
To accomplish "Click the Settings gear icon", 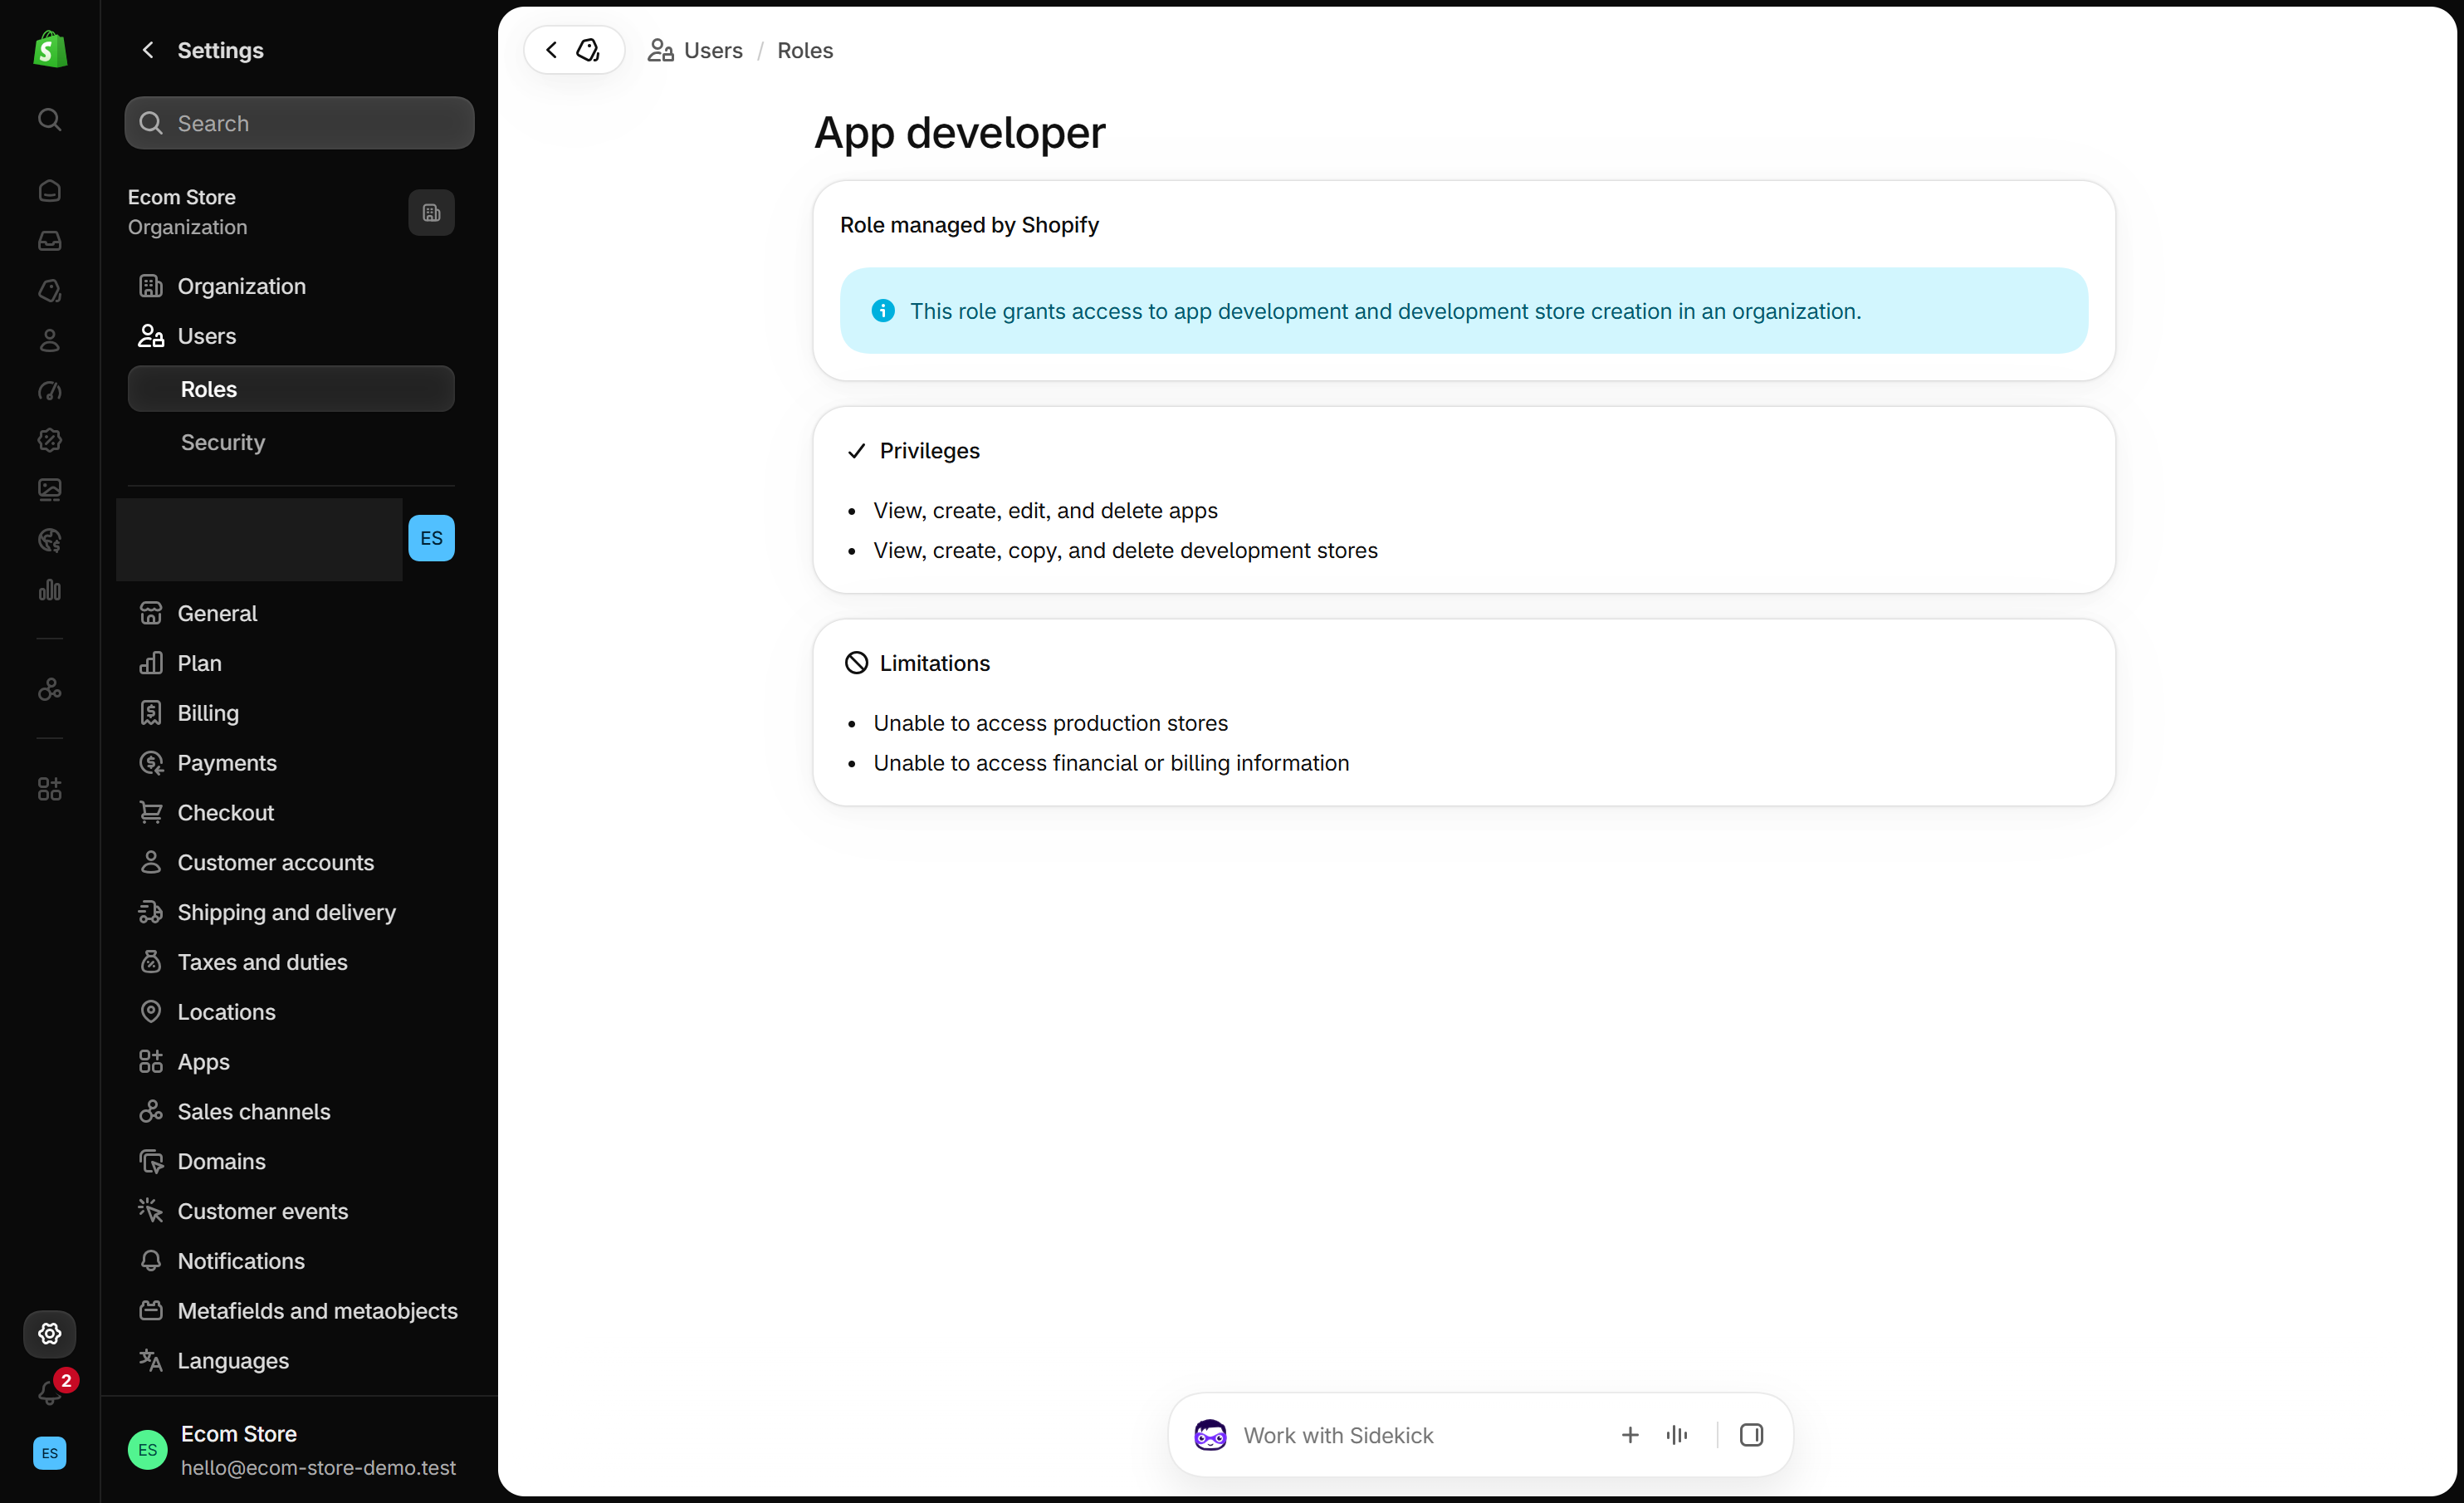I will click(x=50, y=1333).
